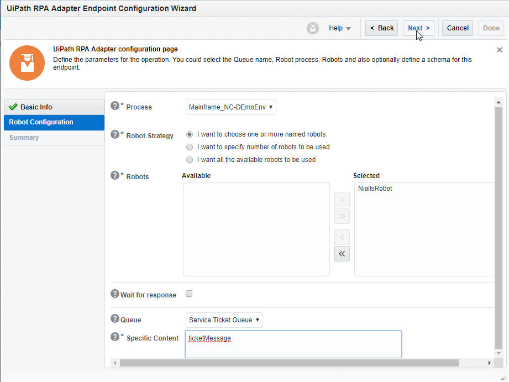Click into the Specific Content text field
The image size is (509, 382).
coord(293,344)
